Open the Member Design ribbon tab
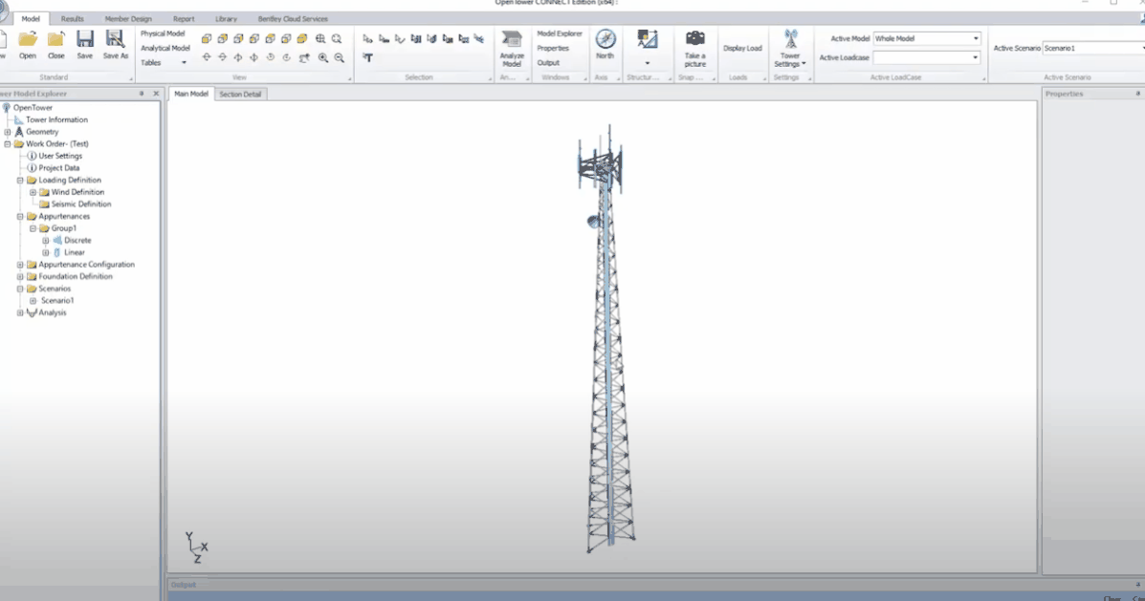This screenshot has height=601, width=1145. [128, 18]
